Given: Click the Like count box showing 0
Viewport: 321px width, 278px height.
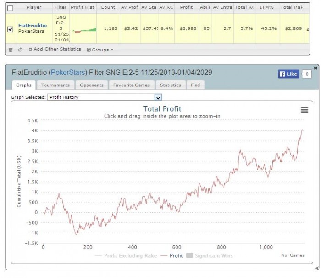Looking at the screenshot, I should 307,74.
